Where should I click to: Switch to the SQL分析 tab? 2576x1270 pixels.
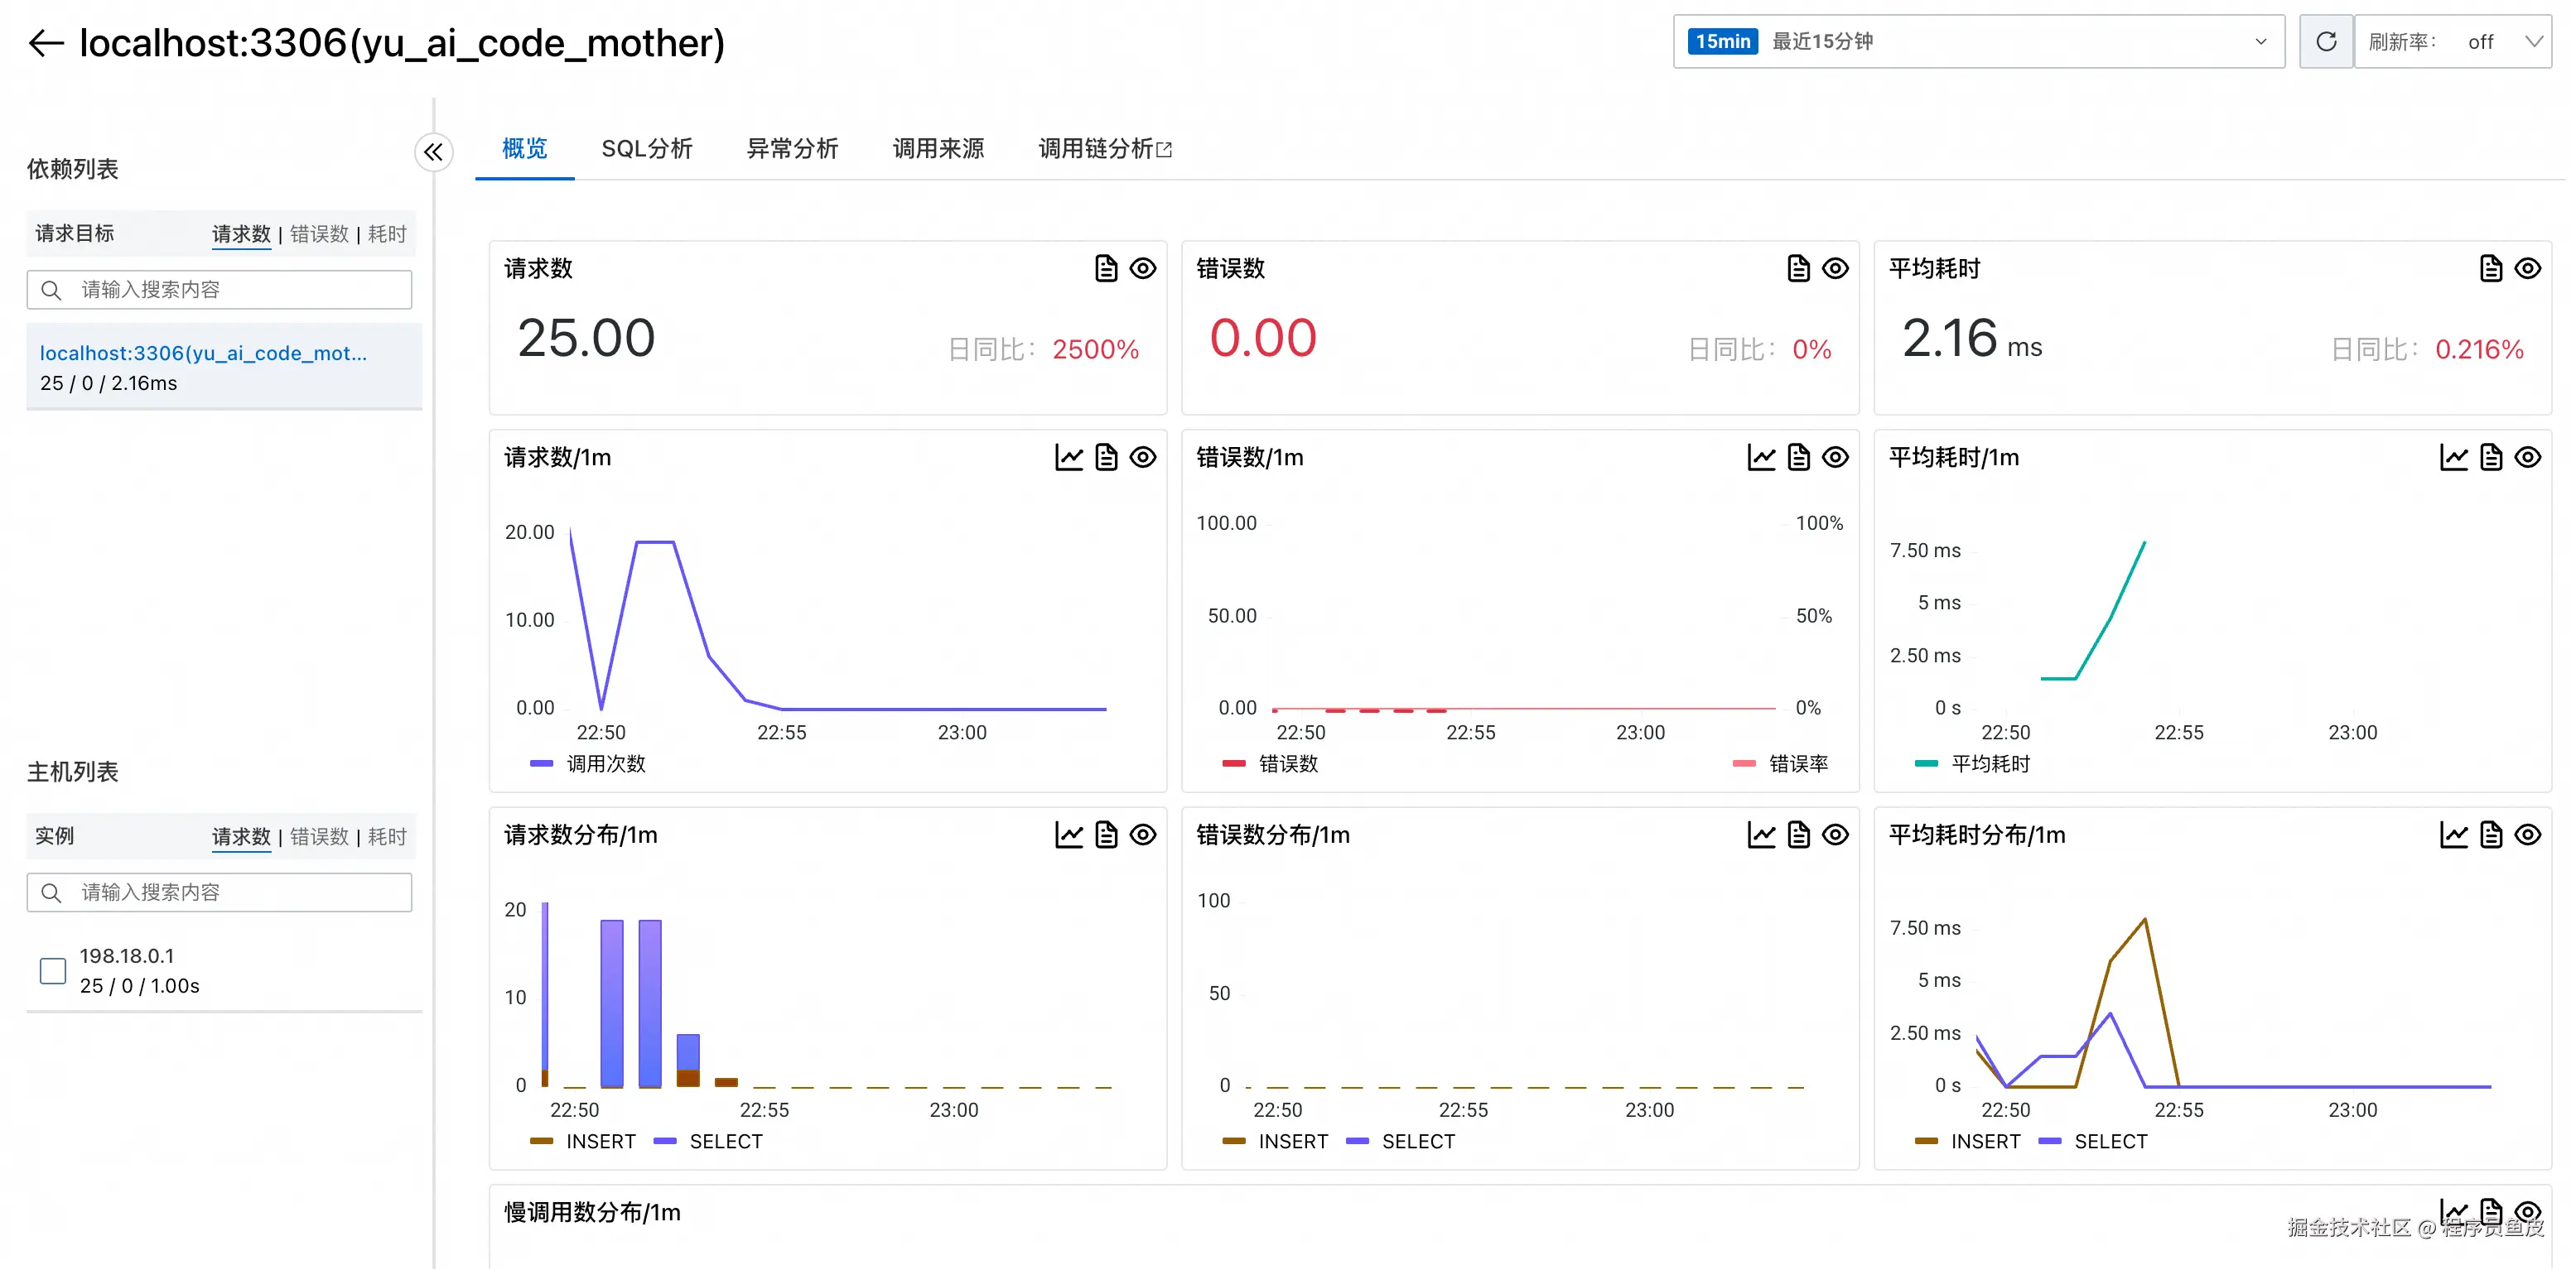pos(646,149)
